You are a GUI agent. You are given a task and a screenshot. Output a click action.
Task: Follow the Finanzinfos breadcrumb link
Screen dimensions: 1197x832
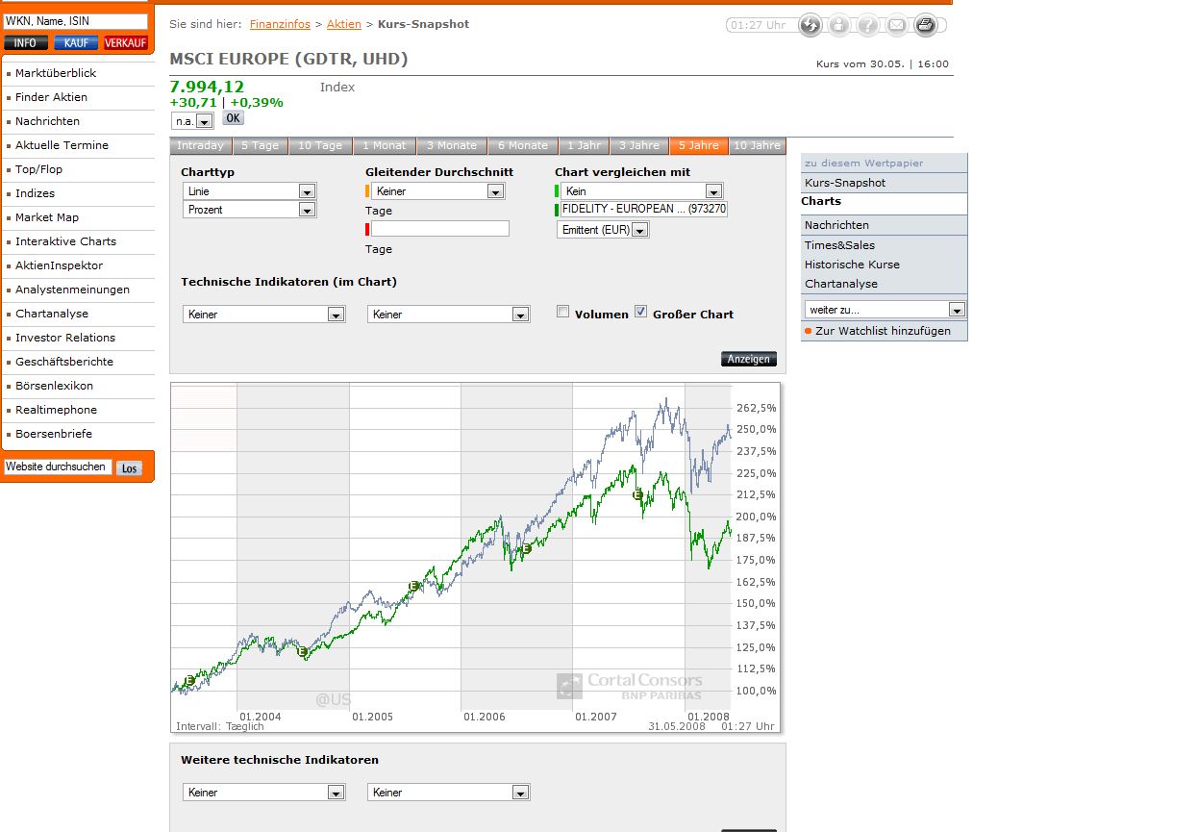[280, 24]
